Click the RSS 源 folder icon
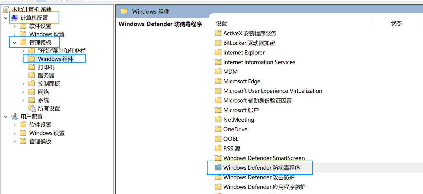Viewport: 423px width, 194px height. 218,148
